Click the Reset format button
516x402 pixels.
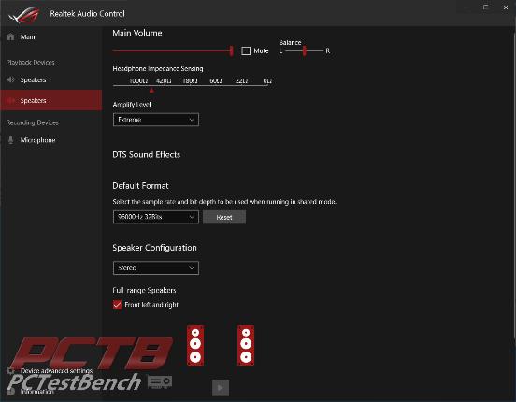click(224, 217)
